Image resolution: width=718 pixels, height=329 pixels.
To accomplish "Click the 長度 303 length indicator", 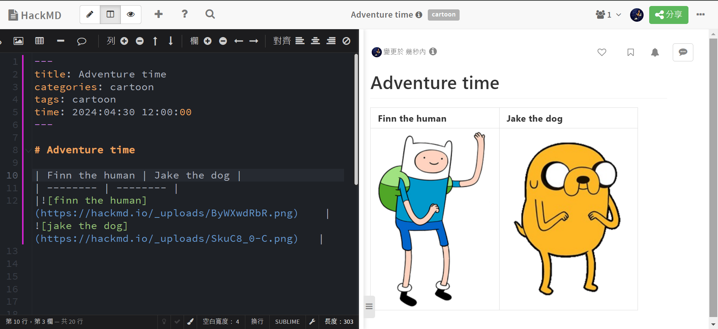I will (x=339, y=322).
